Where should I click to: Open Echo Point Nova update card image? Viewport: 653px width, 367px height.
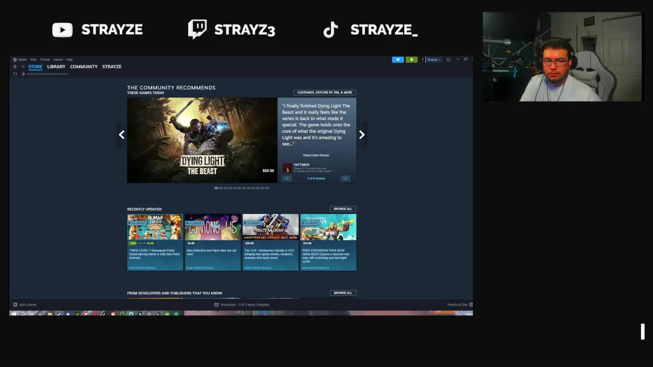(x=329, y=227)
